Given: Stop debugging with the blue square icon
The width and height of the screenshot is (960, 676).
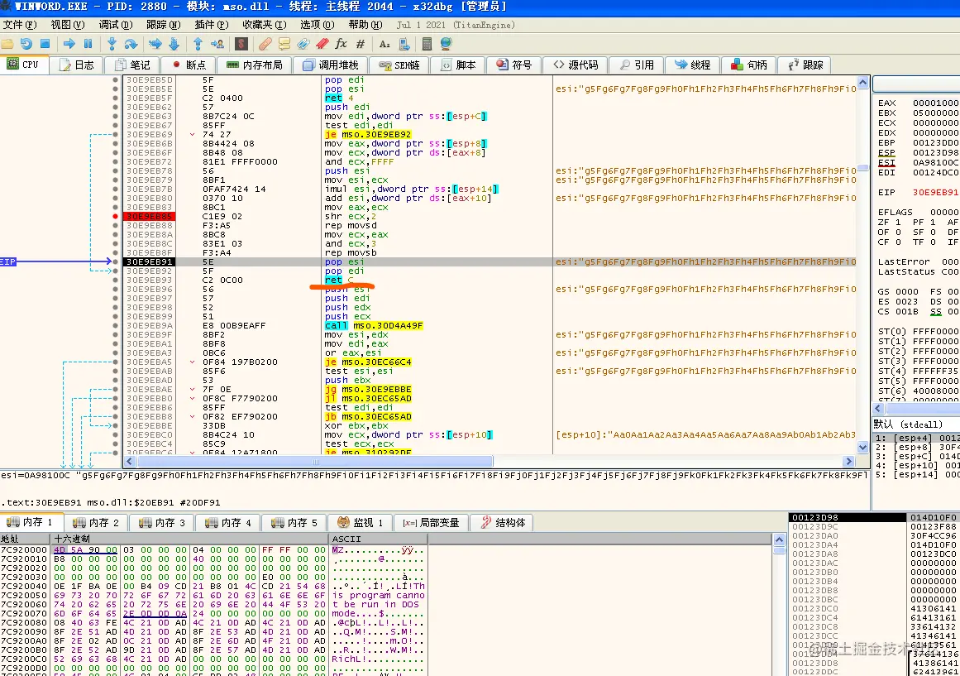Looking at the screenshot, I should tap(45, 44).
